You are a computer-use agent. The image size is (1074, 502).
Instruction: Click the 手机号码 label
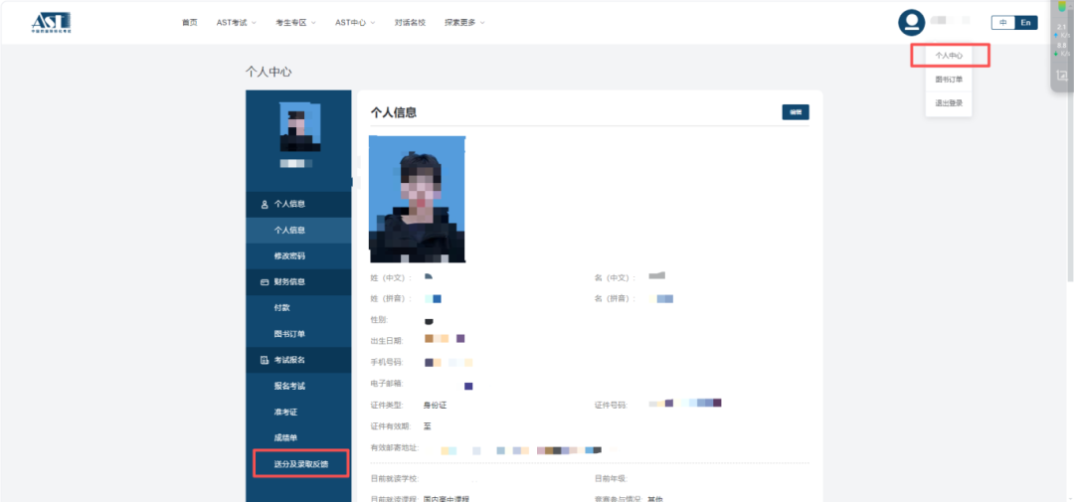point(387,362)
